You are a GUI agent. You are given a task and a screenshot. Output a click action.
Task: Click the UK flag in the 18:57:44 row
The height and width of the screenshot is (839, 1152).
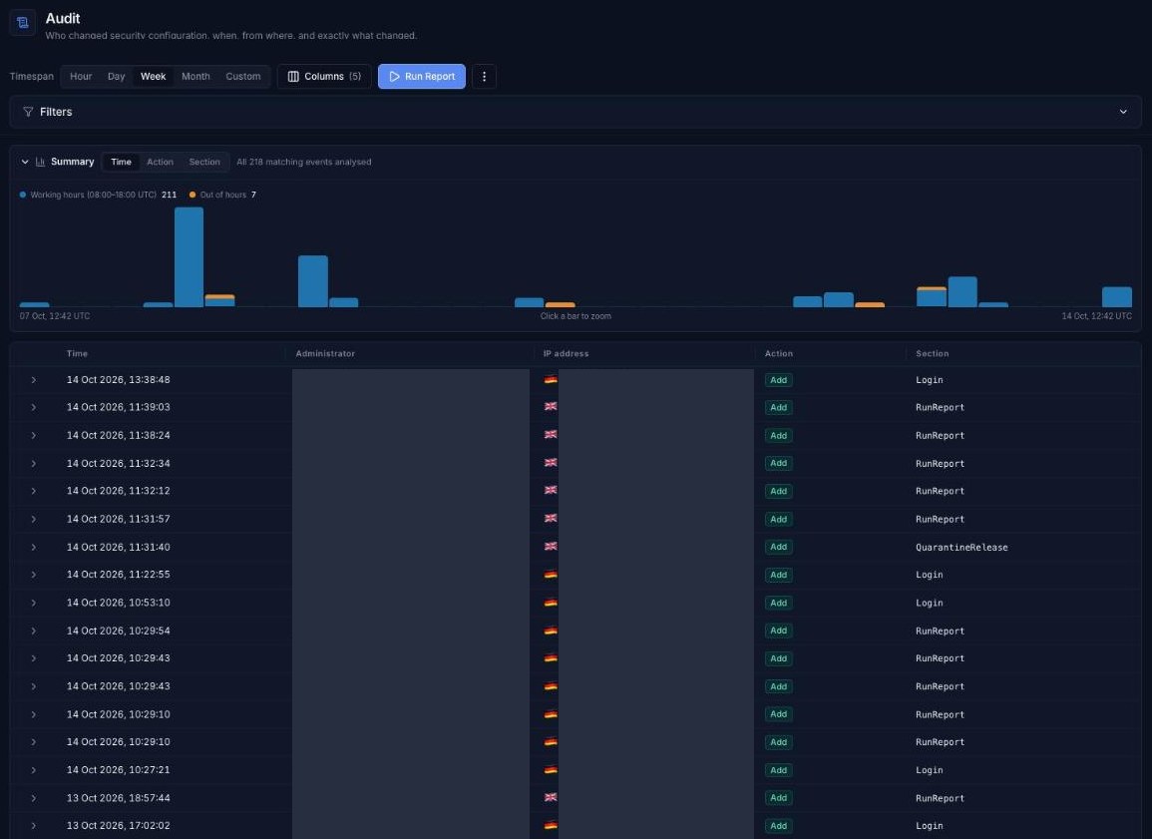551,798
